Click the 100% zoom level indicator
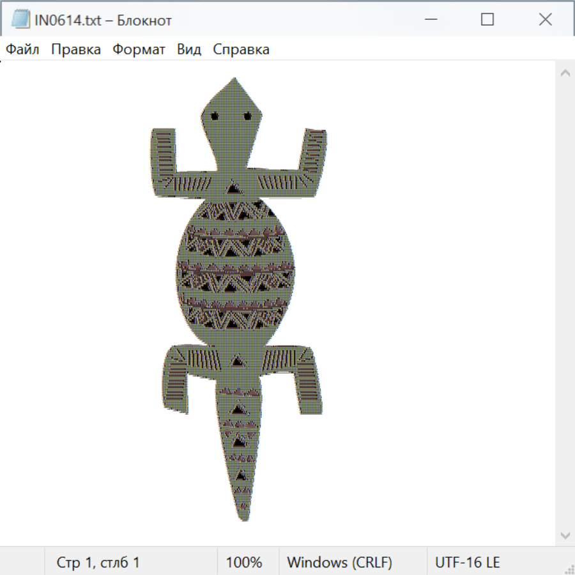The image size is (575, 575). tap(244, 562)
